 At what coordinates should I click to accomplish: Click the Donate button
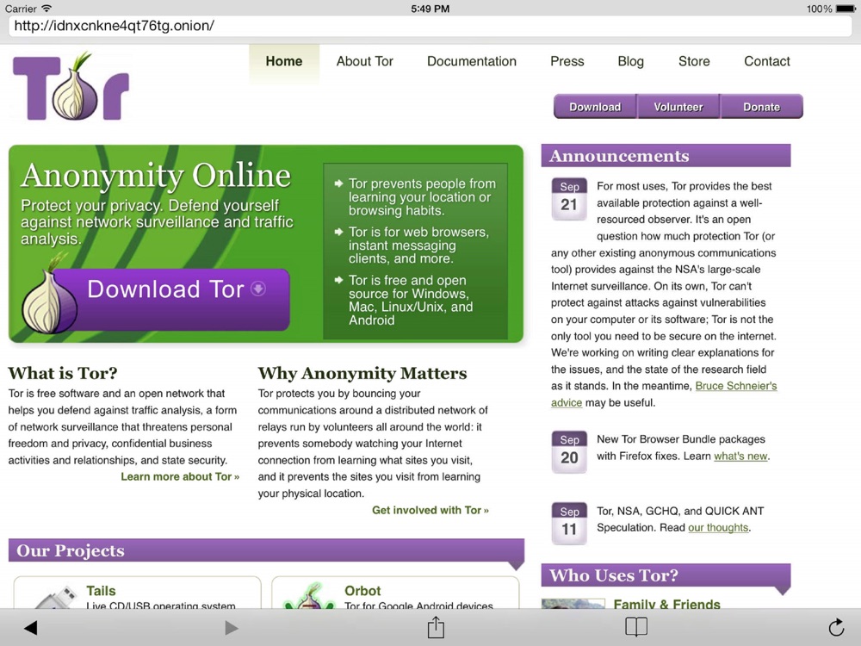[x=762, y=107]
